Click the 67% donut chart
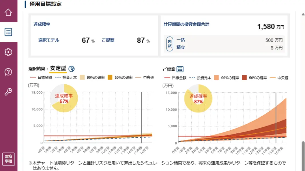This screenshot has width=305, height=171. point(64,98)
